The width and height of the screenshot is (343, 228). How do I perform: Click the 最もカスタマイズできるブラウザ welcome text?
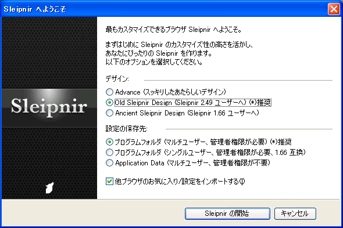coord(173,29)
